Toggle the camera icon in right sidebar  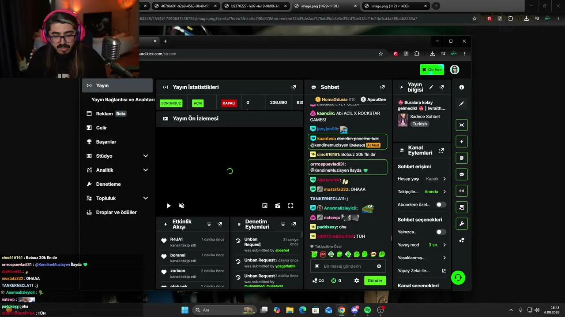[462, 207]
